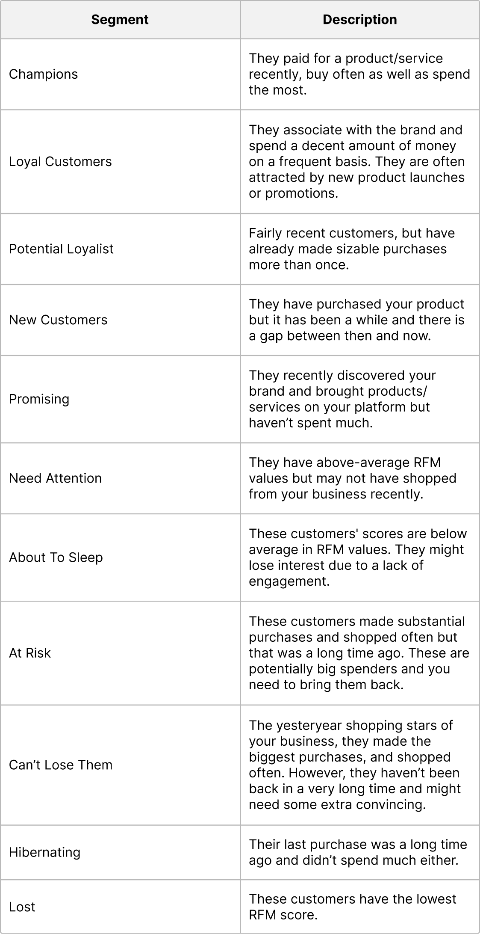The width and height of the screenshot is (480, 934).
Task: Click the Segment column header
Action: (x=120, y=20)
